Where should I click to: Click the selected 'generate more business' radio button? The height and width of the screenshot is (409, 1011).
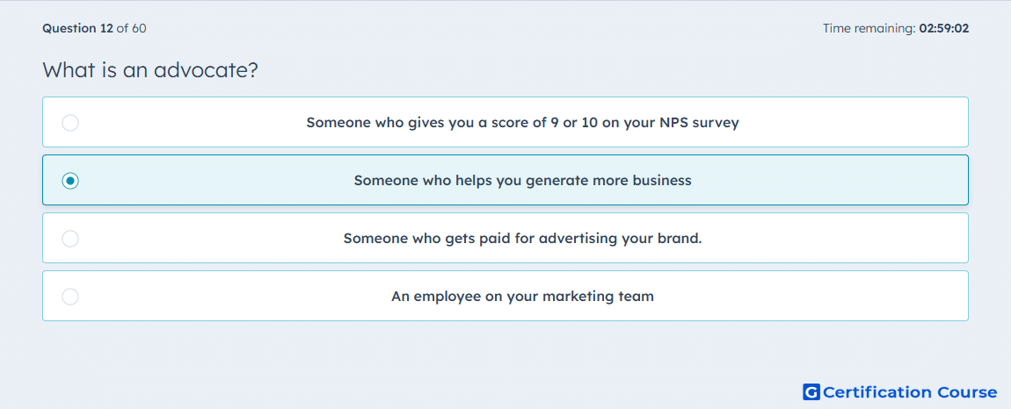pyautogui.click(x=70, y=180)
